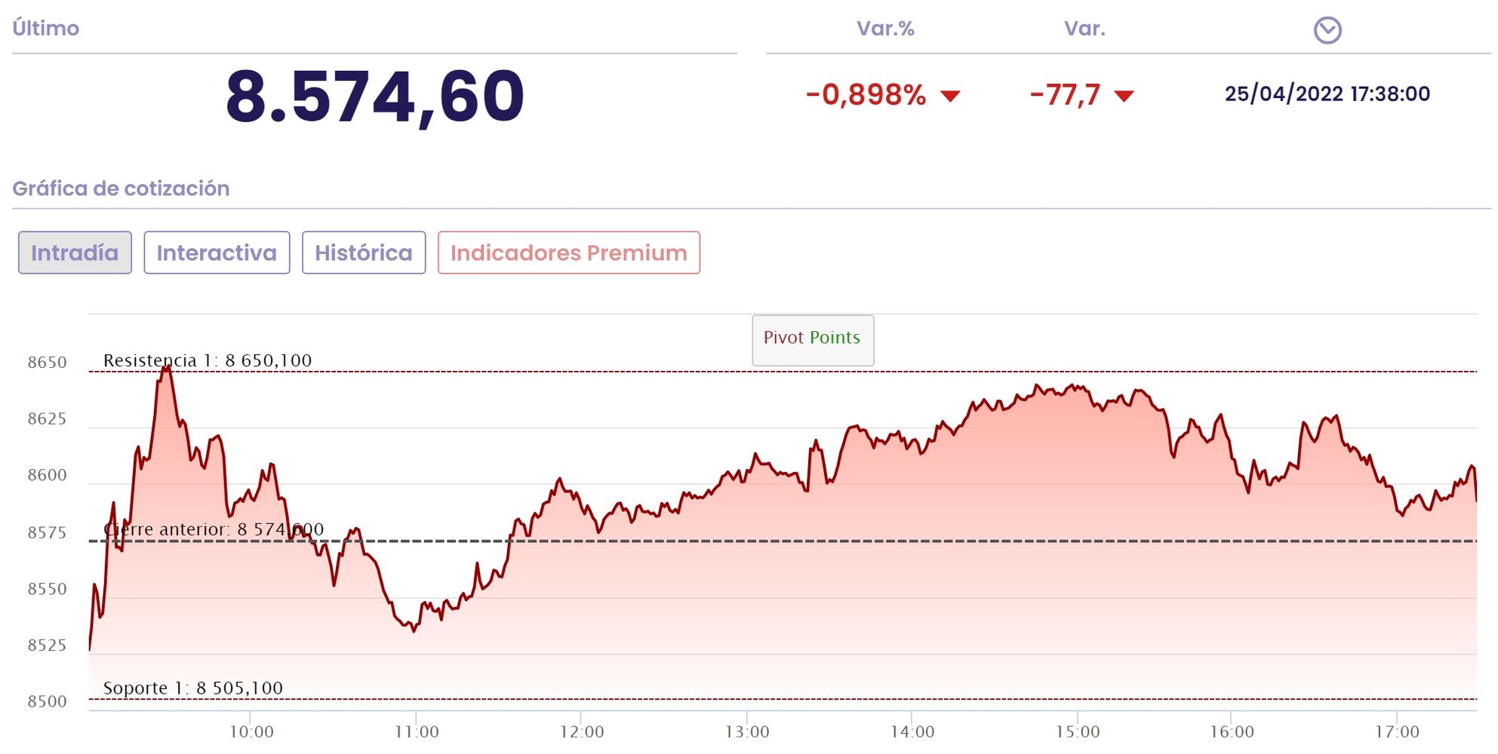Click the 17:00 time axis label
This screenshot has height=754, width=1498.
click(1397, 731)
